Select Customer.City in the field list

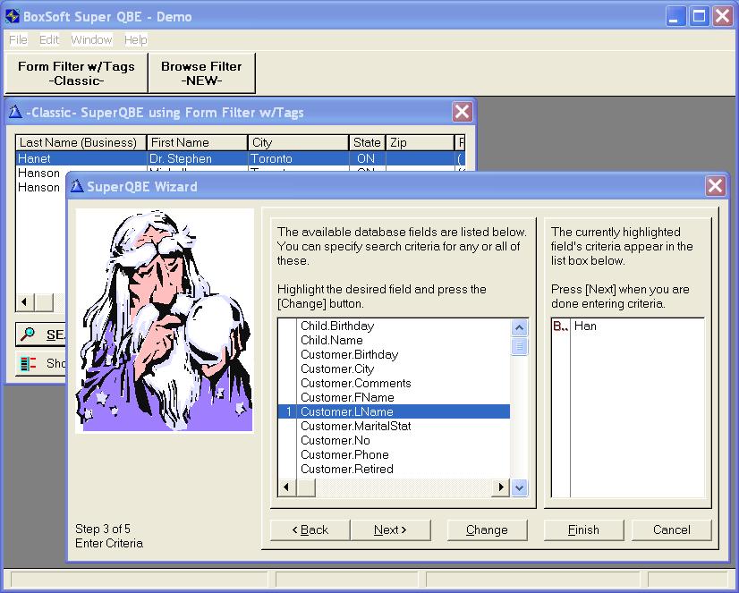337,369
